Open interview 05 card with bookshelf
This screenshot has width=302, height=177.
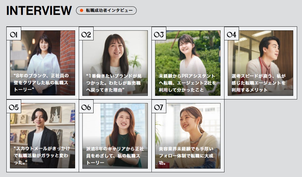click(x=43, y=136)
